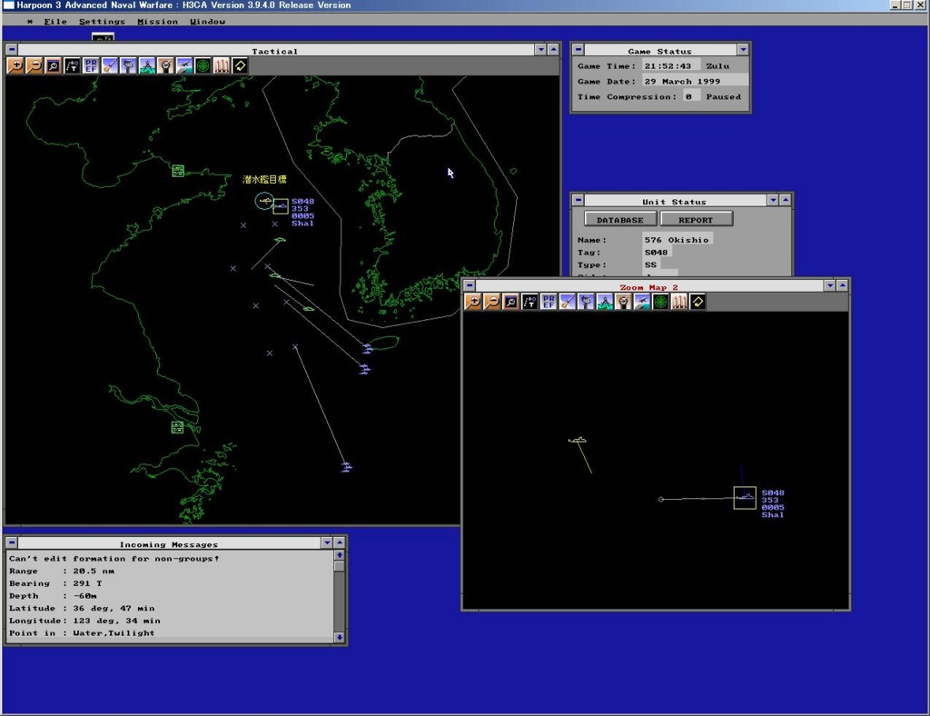Click Game Status title down-arrow button
The height and width of the screenshot is (716, 930).
tap(743, 49)
